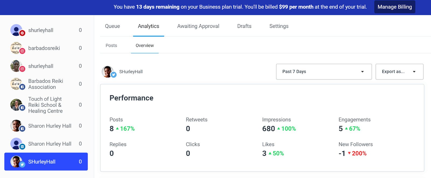Click the Engagements growth value 67%
The image size is (431, 178).
[x=355, y=129]
